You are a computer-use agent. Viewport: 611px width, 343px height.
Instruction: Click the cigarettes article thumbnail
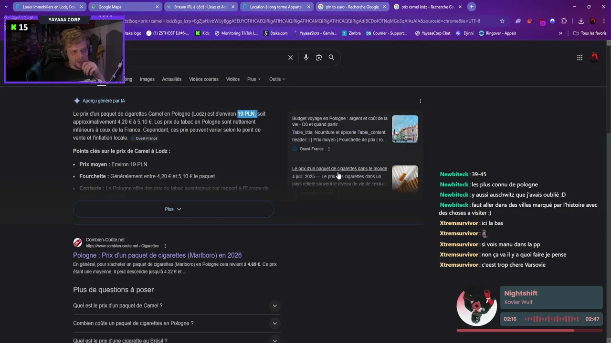pyautogui.click(x=405, y=179)
